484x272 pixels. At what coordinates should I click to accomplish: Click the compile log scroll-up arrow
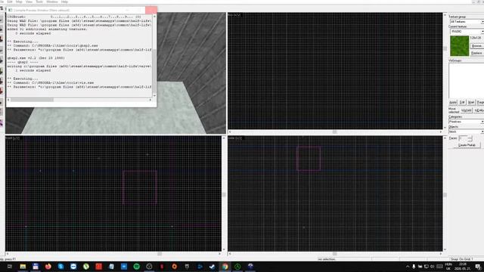[x=154, y=17]
